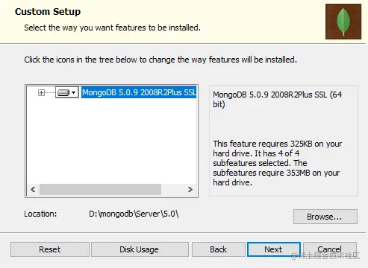Click the left arrow of the tree scrollbar

33,189
